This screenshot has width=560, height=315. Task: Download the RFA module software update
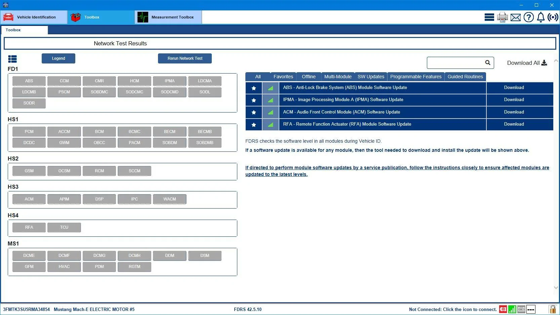[520, 124]
